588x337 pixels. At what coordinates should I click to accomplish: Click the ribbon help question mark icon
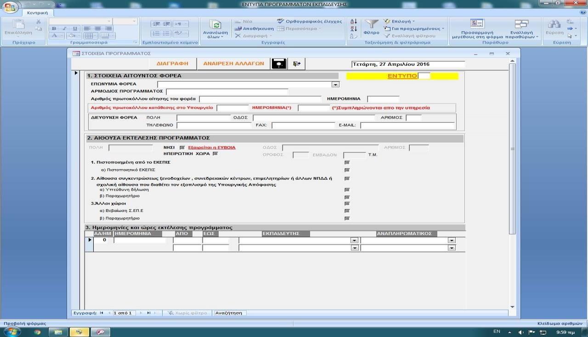583,12
